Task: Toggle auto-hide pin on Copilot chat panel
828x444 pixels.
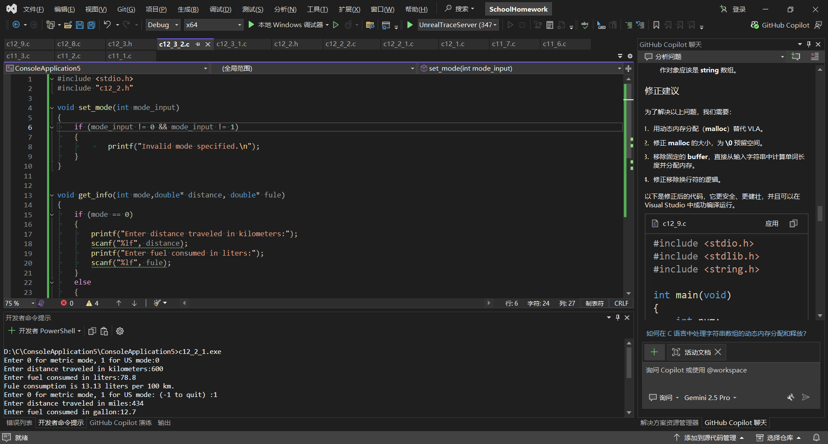Action: tap(809, 44)
